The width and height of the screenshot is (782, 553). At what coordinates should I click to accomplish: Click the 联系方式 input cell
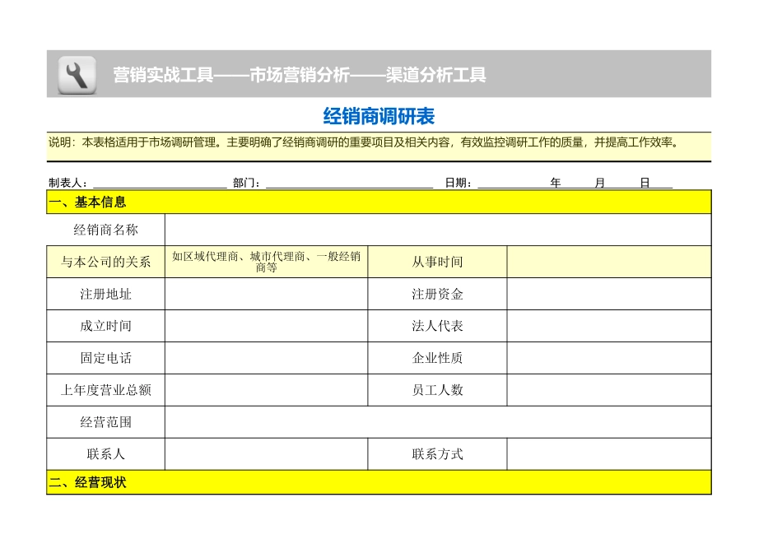(x=609, y=453)
